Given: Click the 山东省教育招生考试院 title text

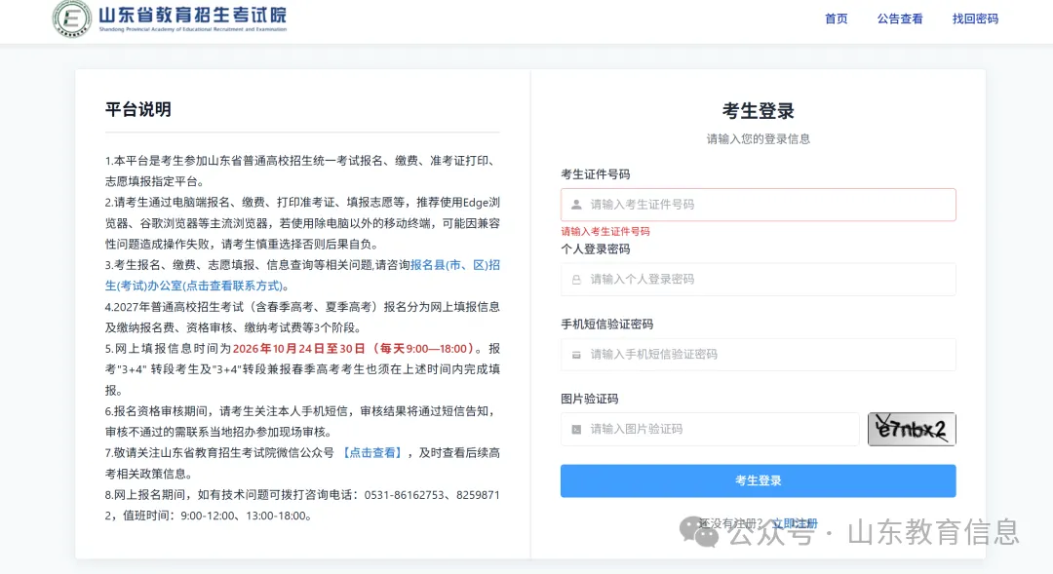Looking at the screenshot, I should [193, 15].
